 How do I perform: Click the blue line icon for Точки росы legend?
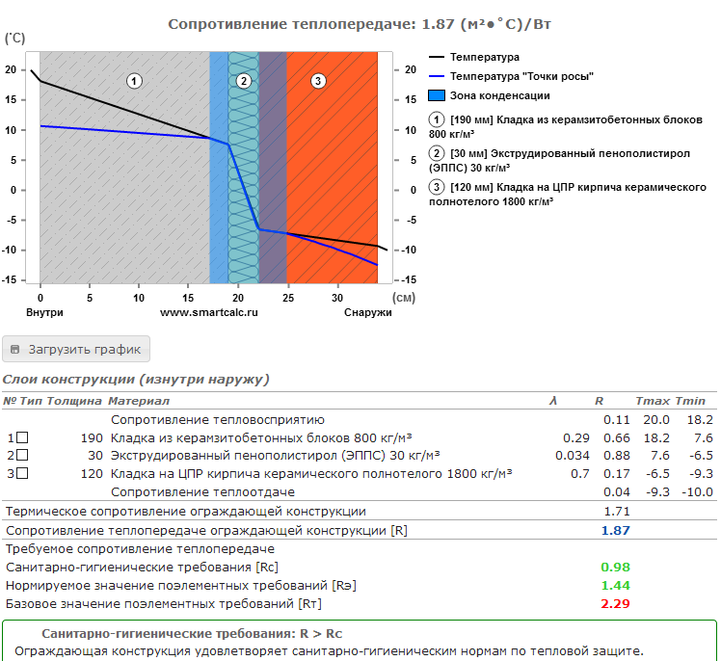coord(437,76)
